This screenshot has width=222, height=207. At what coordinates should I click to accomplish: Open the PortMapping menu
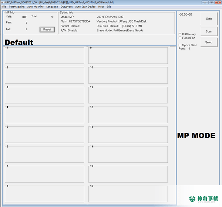pos(17,7)
